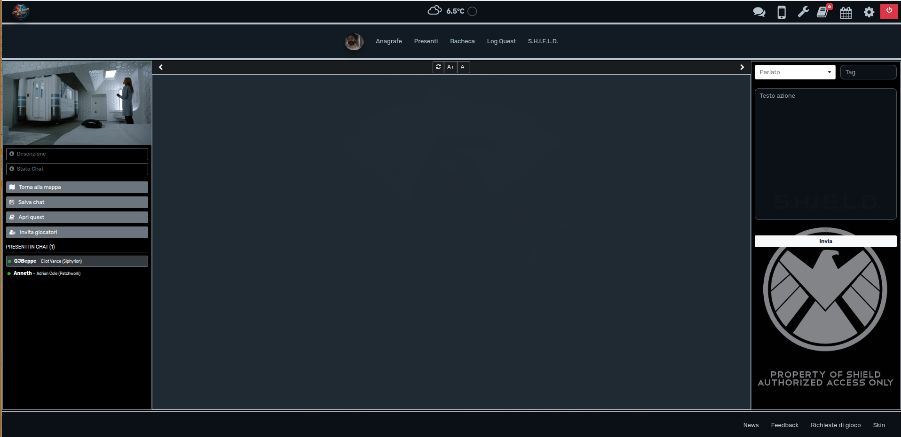Open the character avatar portrait
The width and height of the screenshot is (901, 437).
(x=354, y=41)
